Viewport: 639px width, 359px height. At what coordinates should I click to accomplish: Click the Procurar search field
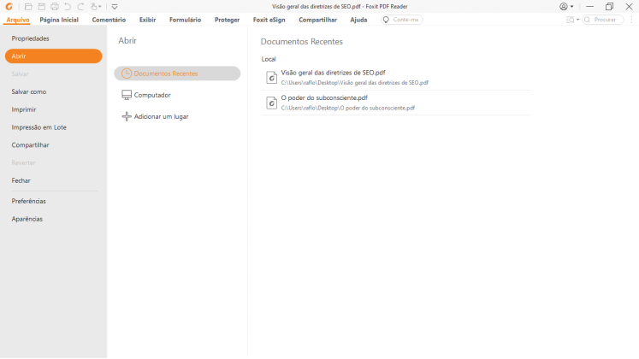[603, 20]
